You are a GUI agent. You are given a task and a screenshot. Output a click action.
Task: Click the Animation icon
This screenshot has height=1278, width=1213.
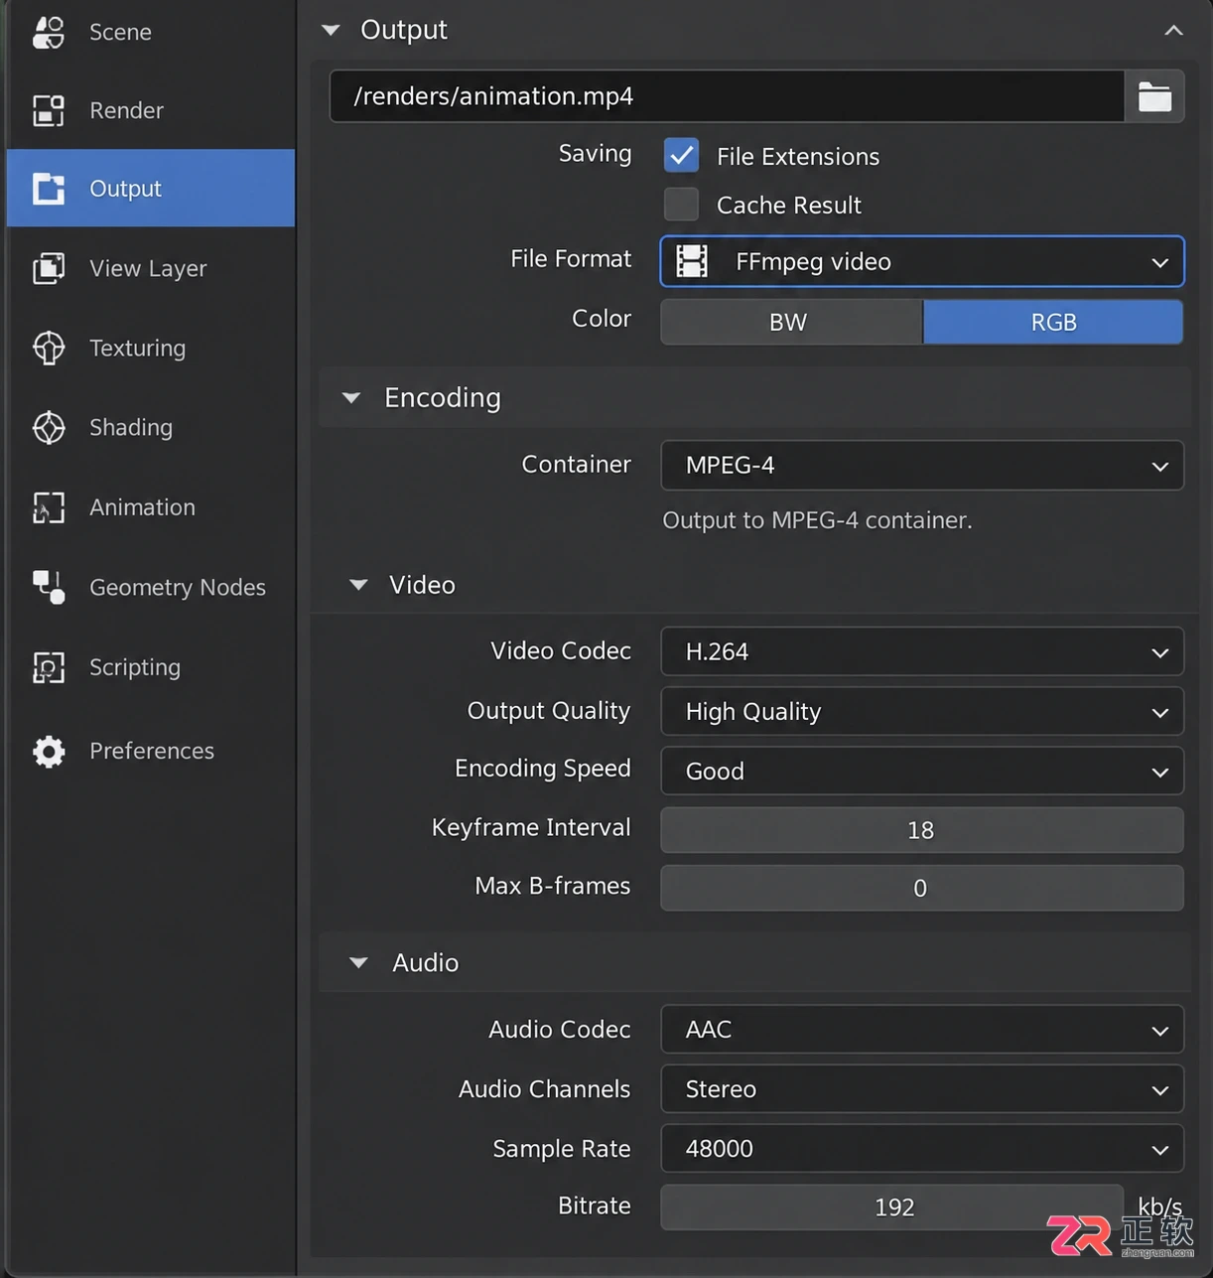[49, 507]
